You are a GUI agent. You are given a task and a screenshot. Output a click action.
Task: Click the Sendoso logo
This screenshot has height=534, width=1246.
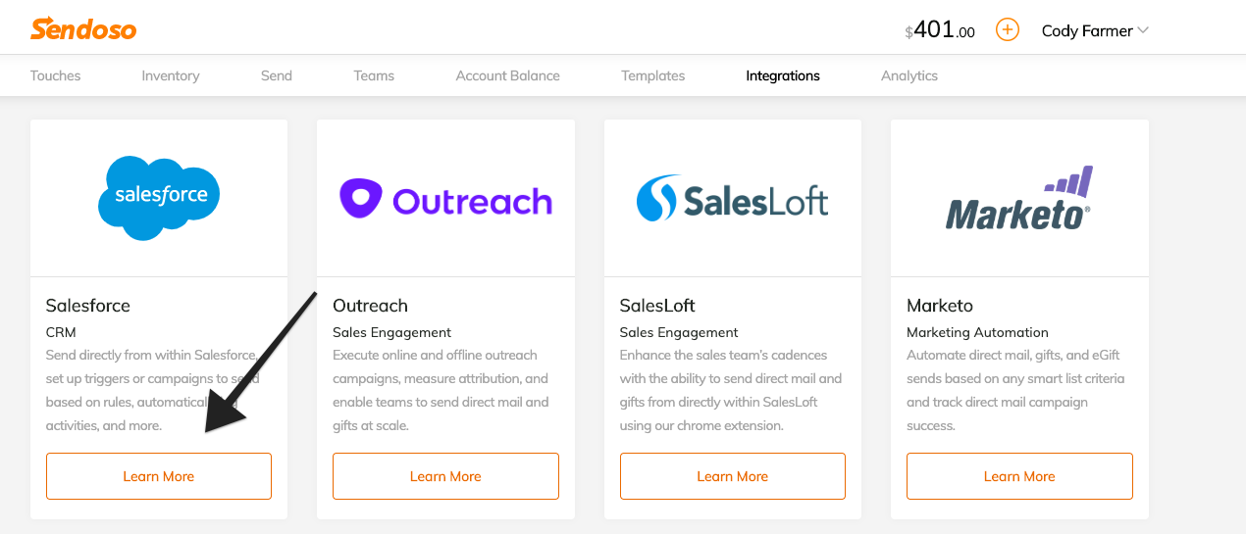pyautogui.click(x=83, y=29)
